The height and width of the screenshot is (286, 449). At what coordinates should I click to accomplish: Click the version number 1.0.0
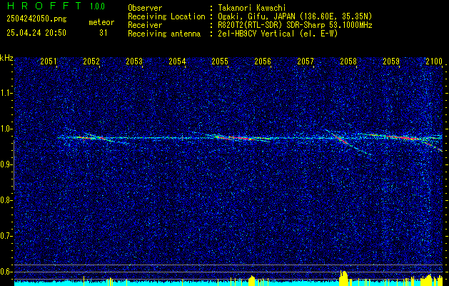(x=97, y=6)
